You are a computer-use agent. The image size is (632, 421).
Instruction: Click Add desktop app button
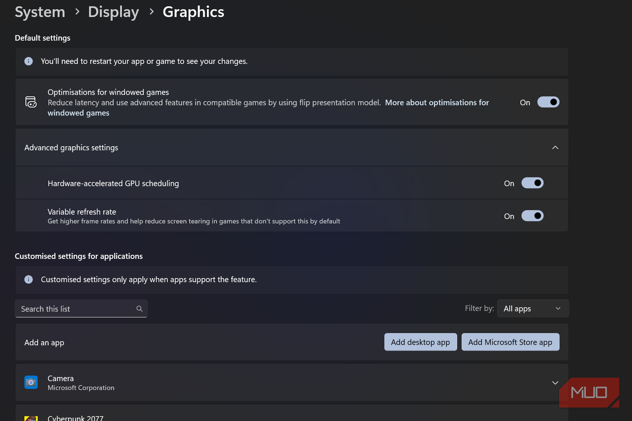421,342
